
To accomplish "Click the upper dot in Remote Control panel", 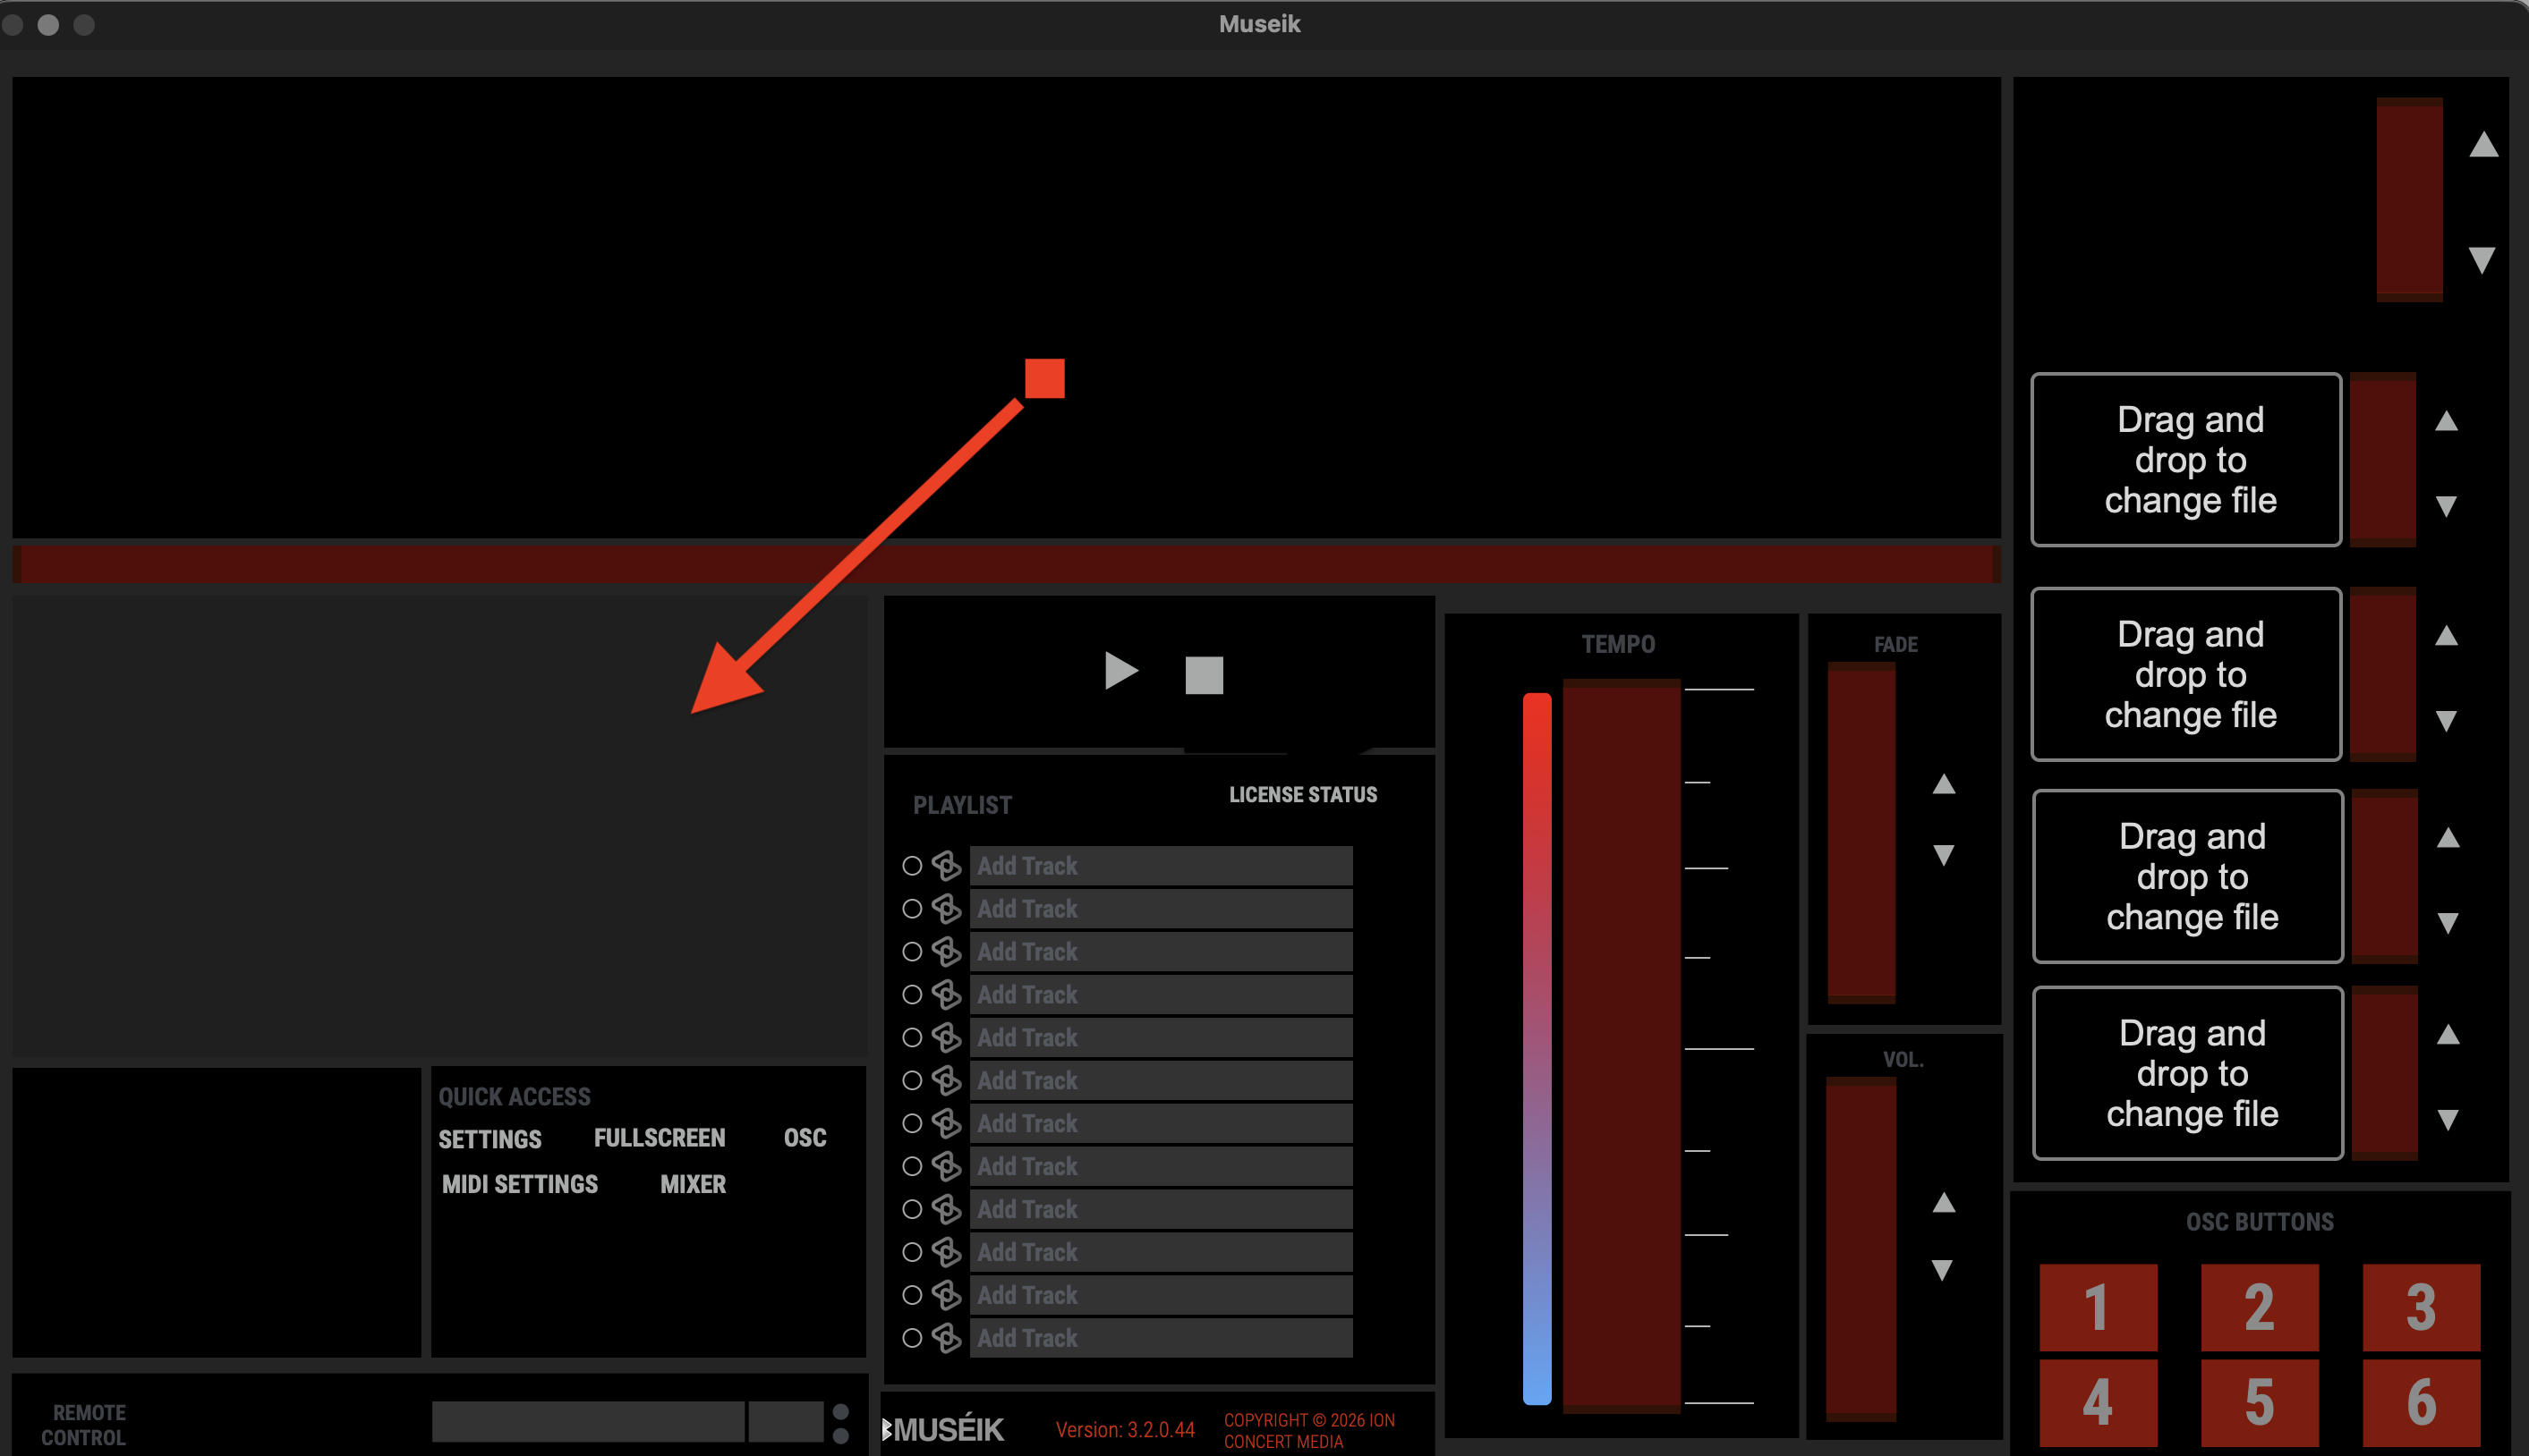I will click(x=840, y=1412).
